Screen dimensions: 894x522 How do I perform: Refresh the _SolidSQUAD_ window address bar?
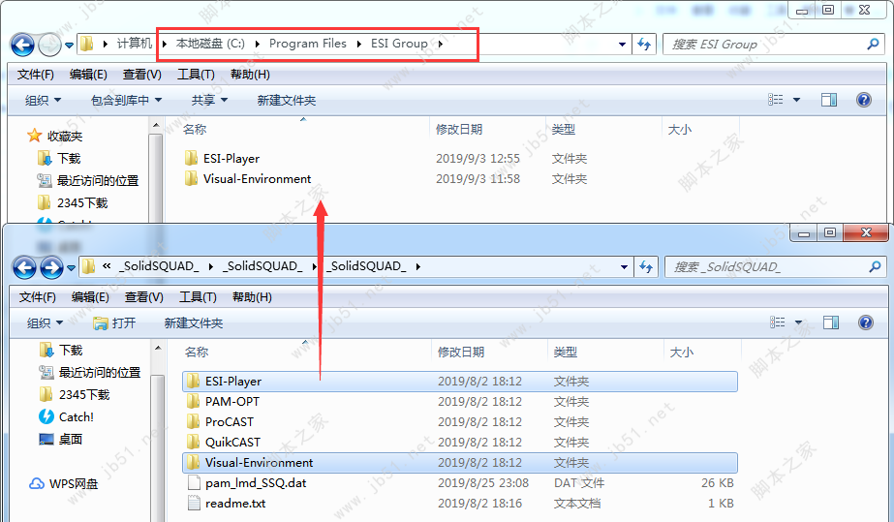(x=646, y=266)
